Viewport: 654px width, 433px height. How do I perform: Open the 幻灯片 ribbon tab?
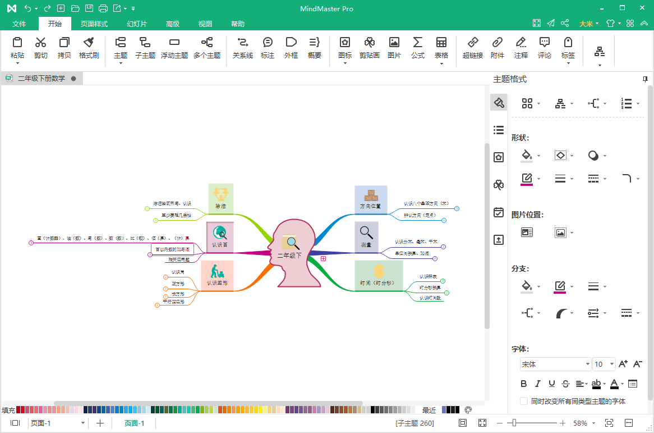(x=137, y=24)
